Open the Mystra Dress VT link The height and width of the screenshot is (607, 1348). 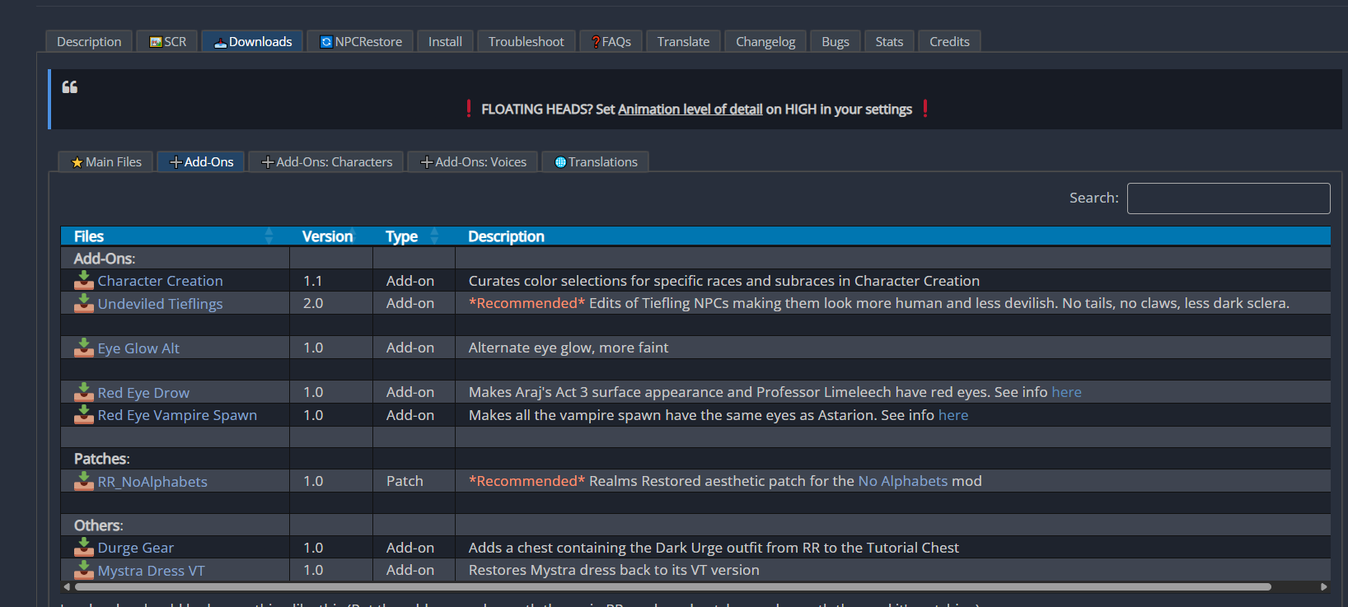(x=151, y=571)
